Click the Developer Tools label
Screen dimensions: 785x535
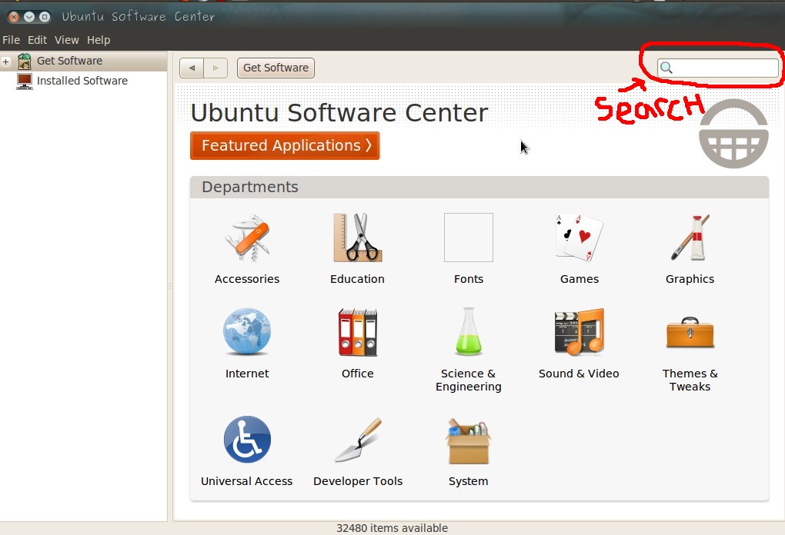(x=358, y=481)
